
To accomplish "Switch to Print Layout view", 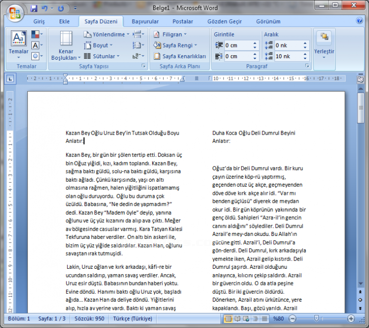I will [228, 319].
